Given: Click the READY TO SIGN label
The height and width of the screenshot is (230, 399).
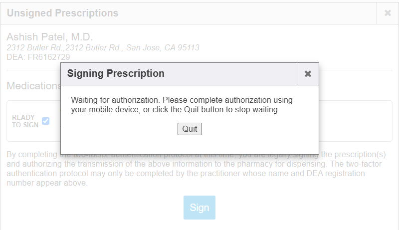Looking at the screenshot, I should point(23,121).
